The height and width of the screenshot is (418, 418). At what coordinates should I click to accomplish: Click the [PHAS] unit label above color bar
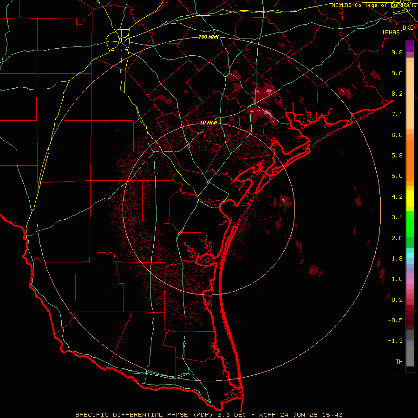392,33
